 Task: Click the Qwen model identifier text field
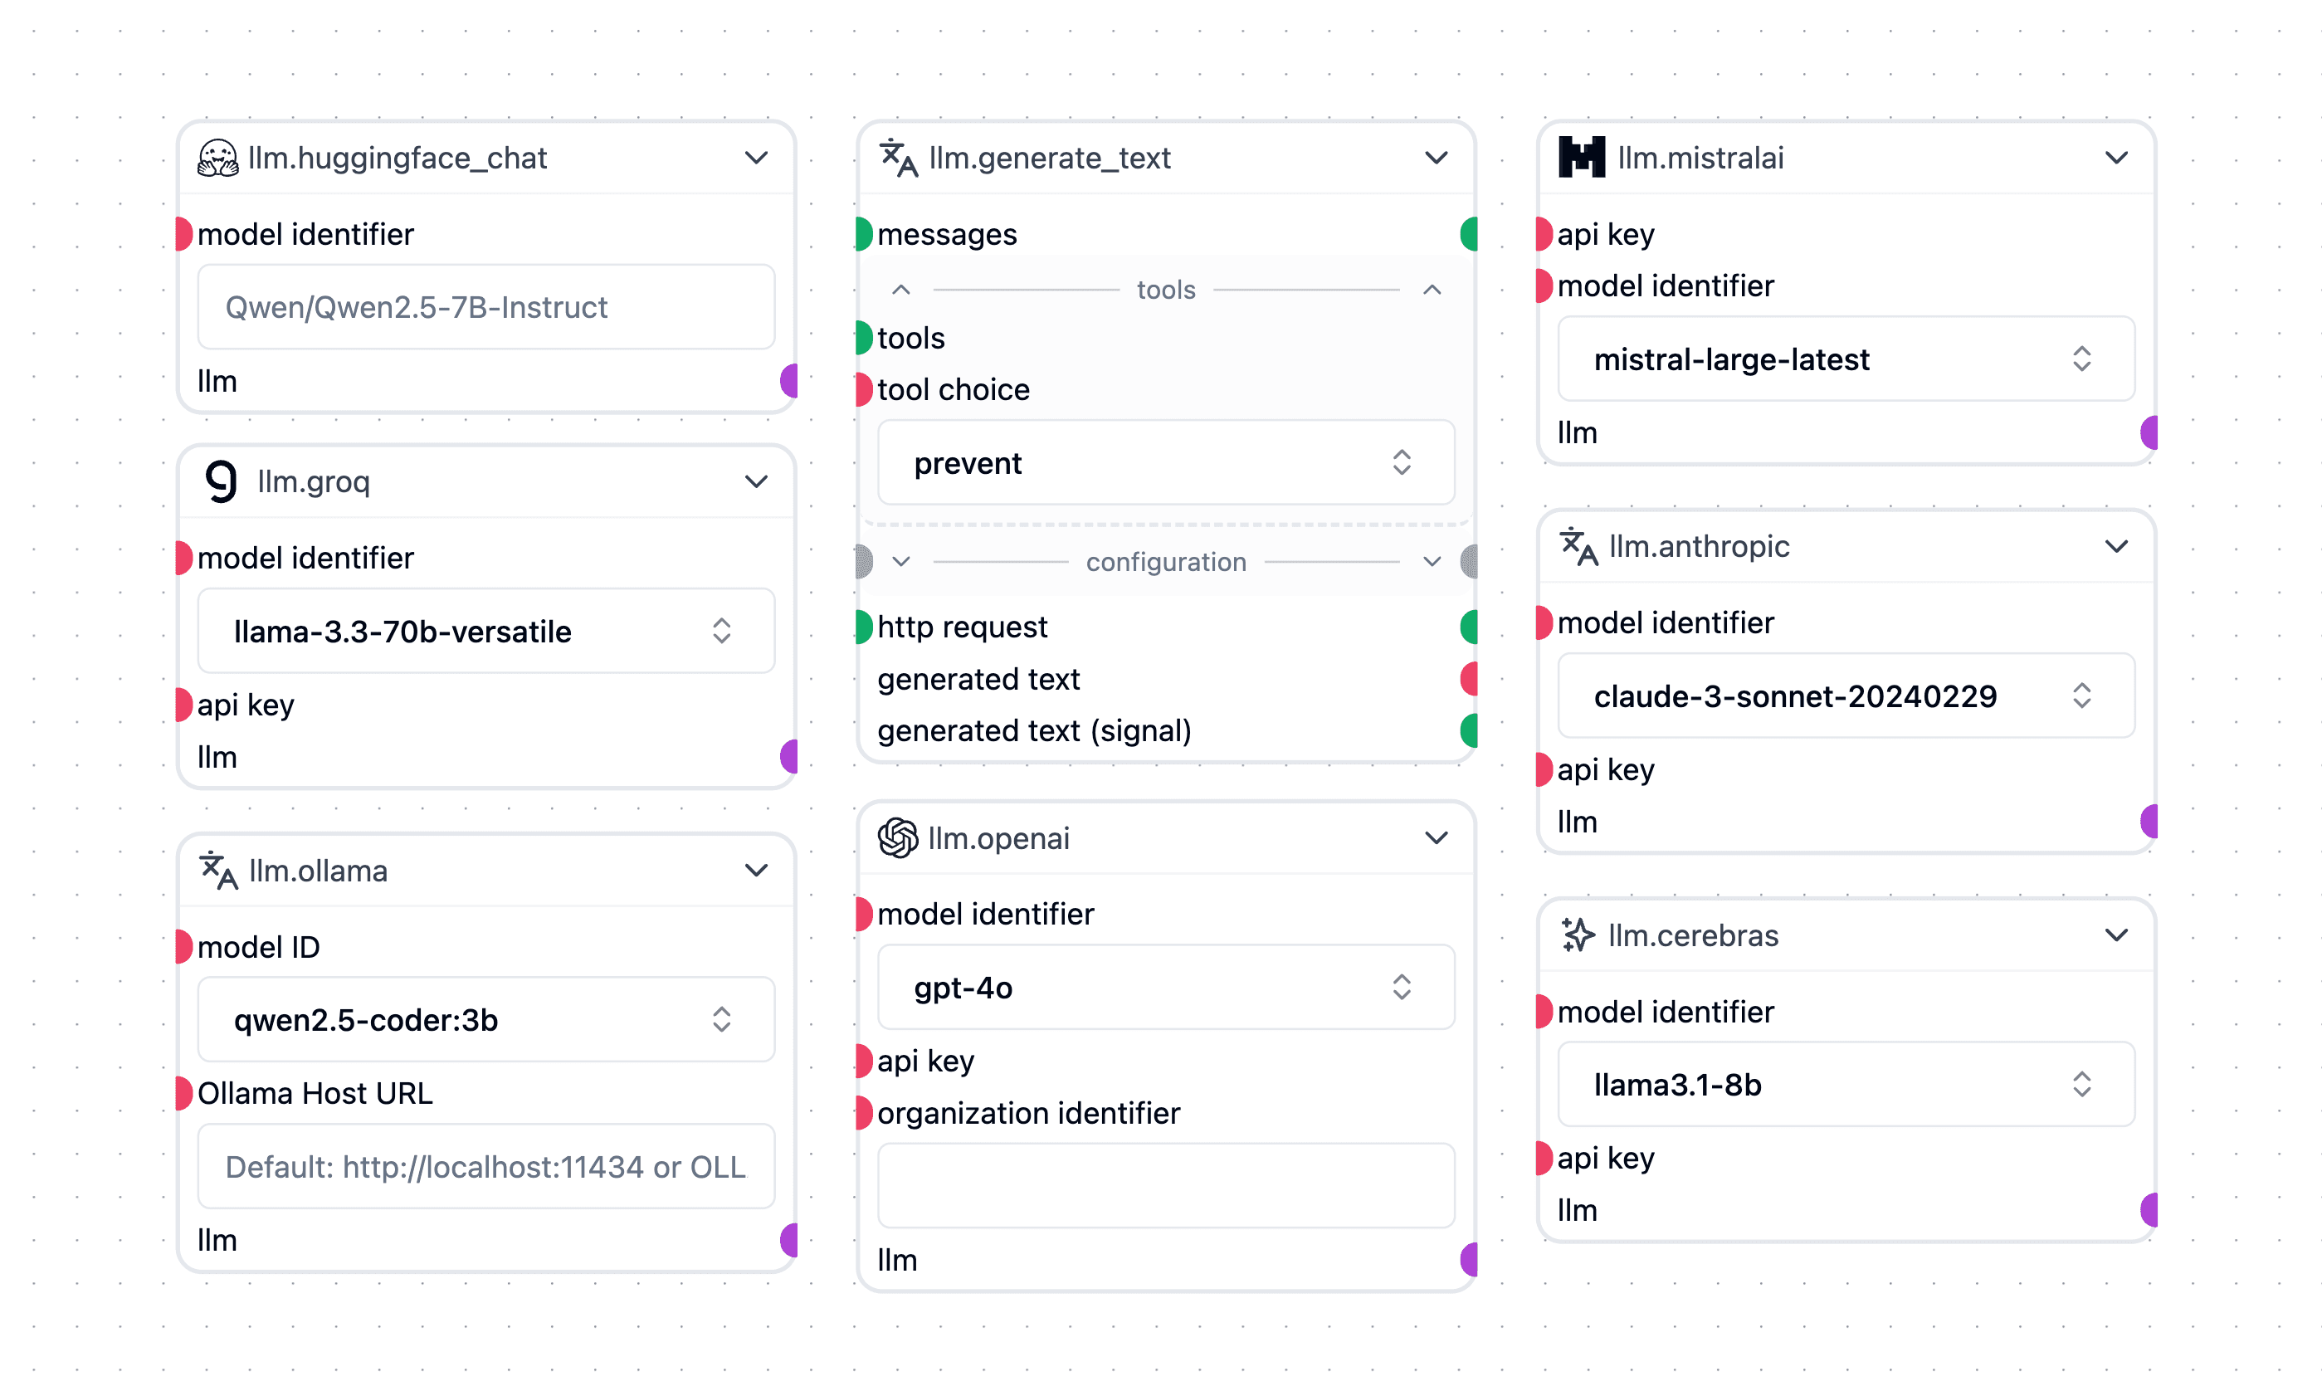tap(485, 307)
